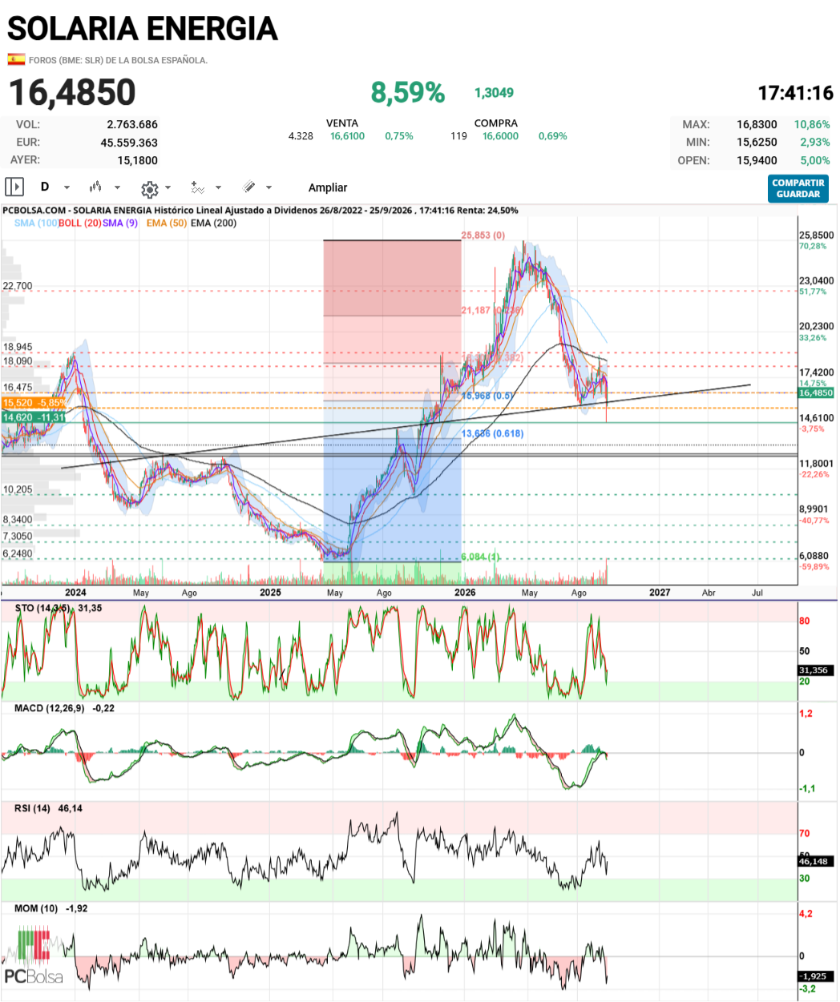Click the Compartir Guardar button
840x1002 pixels.
(x=798, y=188)
